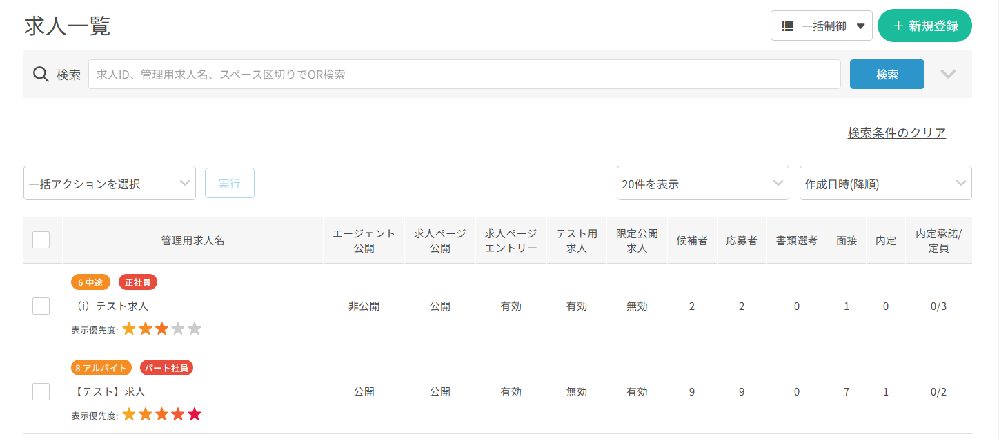
Task: Open the 一括アクションを選択 dropdown
Action: click(110, 184)
